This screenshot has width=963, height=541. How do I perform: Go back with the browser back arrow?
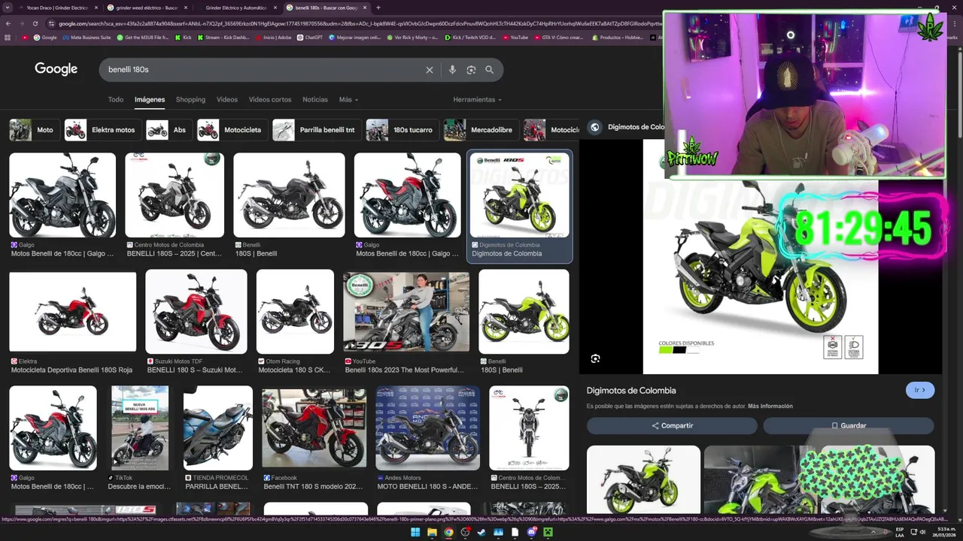point(8,23)
